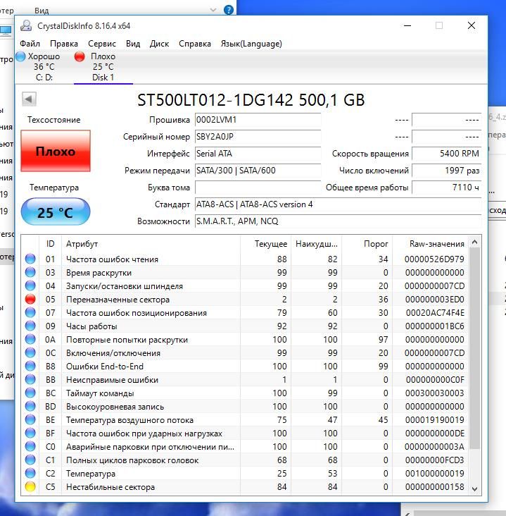Click the serial number field SBY2A0JP
This screenshot has height=516, width=506.
point(258,137)
